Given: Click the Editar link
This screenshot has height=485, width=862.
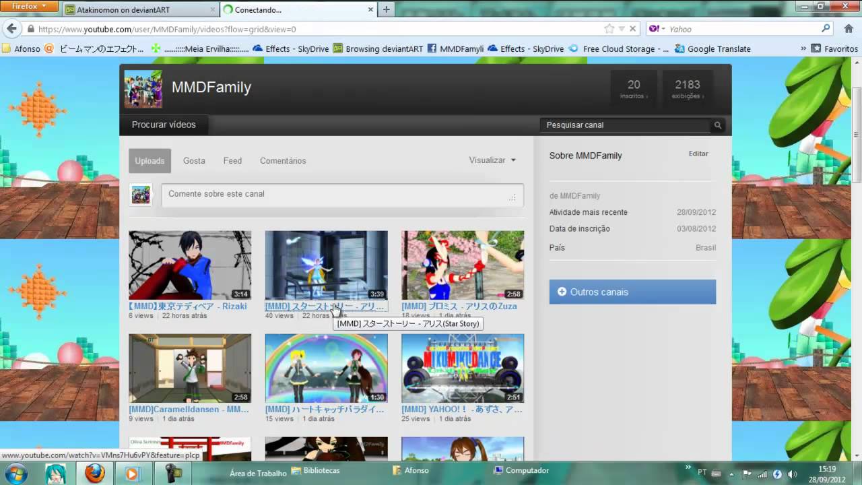Looking at the screenshot, I should coord(698,154).
